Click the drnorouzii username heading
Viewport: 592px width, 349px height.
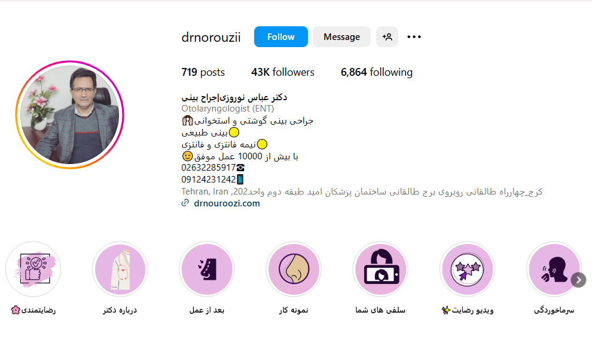click(x=210, y=37)
